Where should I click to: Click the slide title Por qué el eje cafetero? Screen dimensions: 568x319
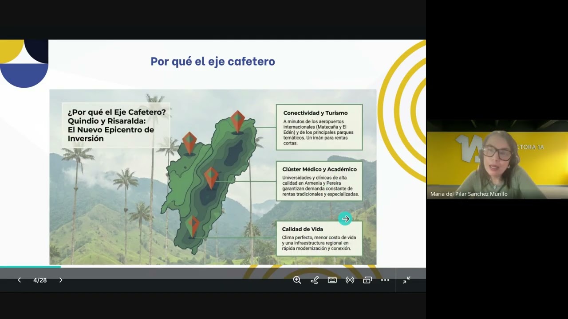pyautogui.click(x=213, y=62)
